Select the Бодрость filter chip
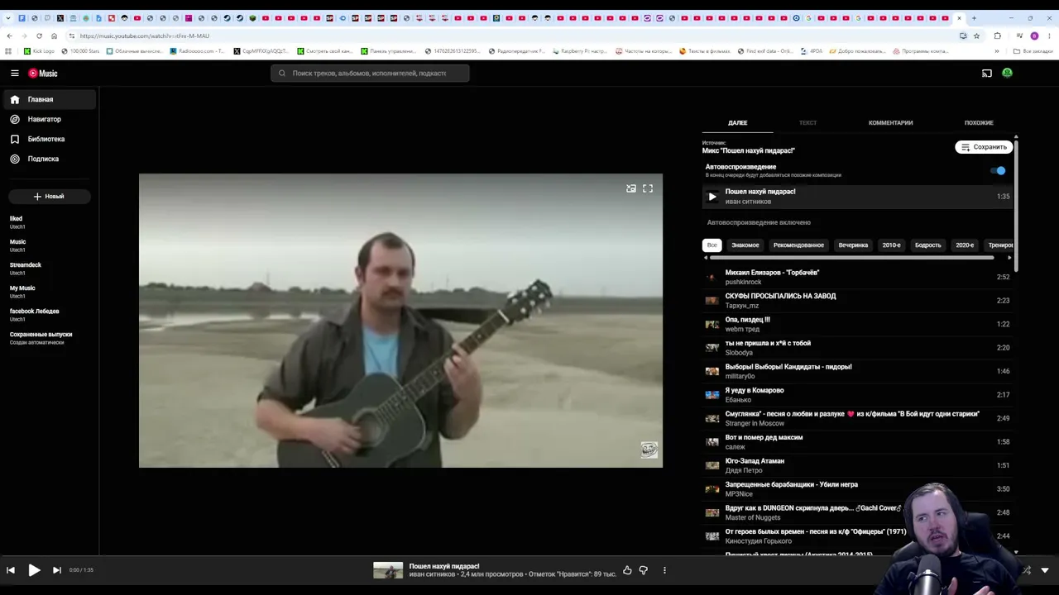The height and width of the screenshot is (595, 1059). tap(927, 245)
